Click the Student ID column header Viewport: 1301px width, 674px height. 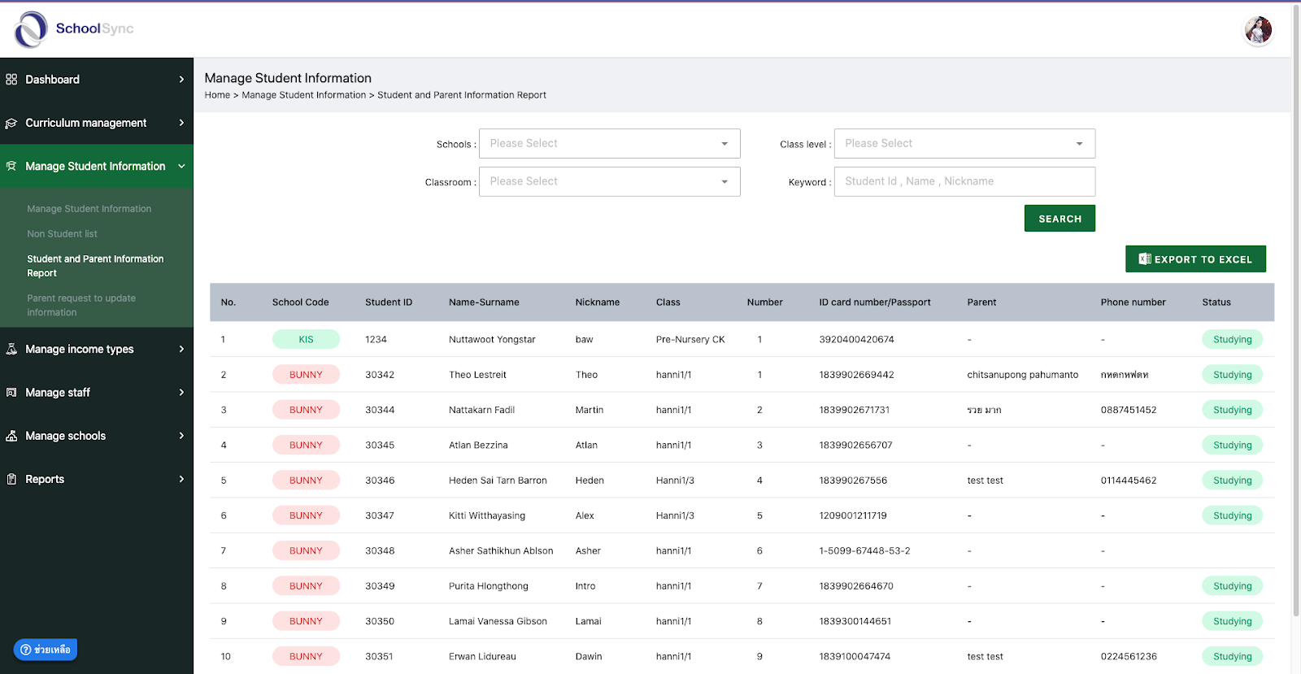389,302
